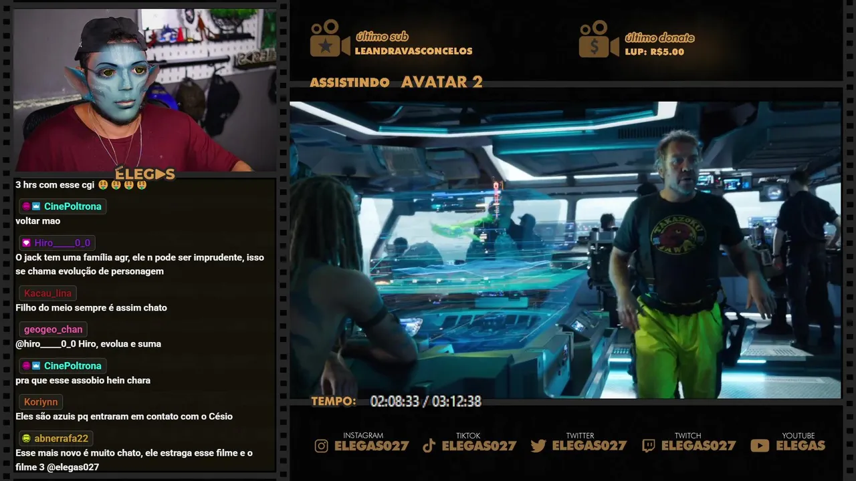Click the message about contato com o Césio
Viewport: 856px width, 481px height.
[124, 417]
